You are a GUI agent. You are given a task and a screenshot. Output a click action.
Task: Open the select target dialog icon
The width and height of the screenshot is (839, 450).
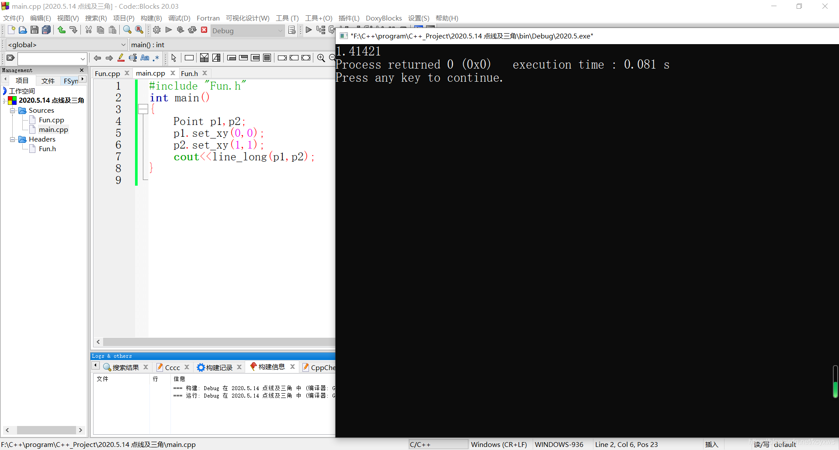click(x=292, y=30)
